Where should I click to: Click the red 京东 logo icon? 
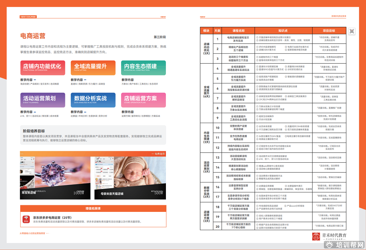(26, 220)
